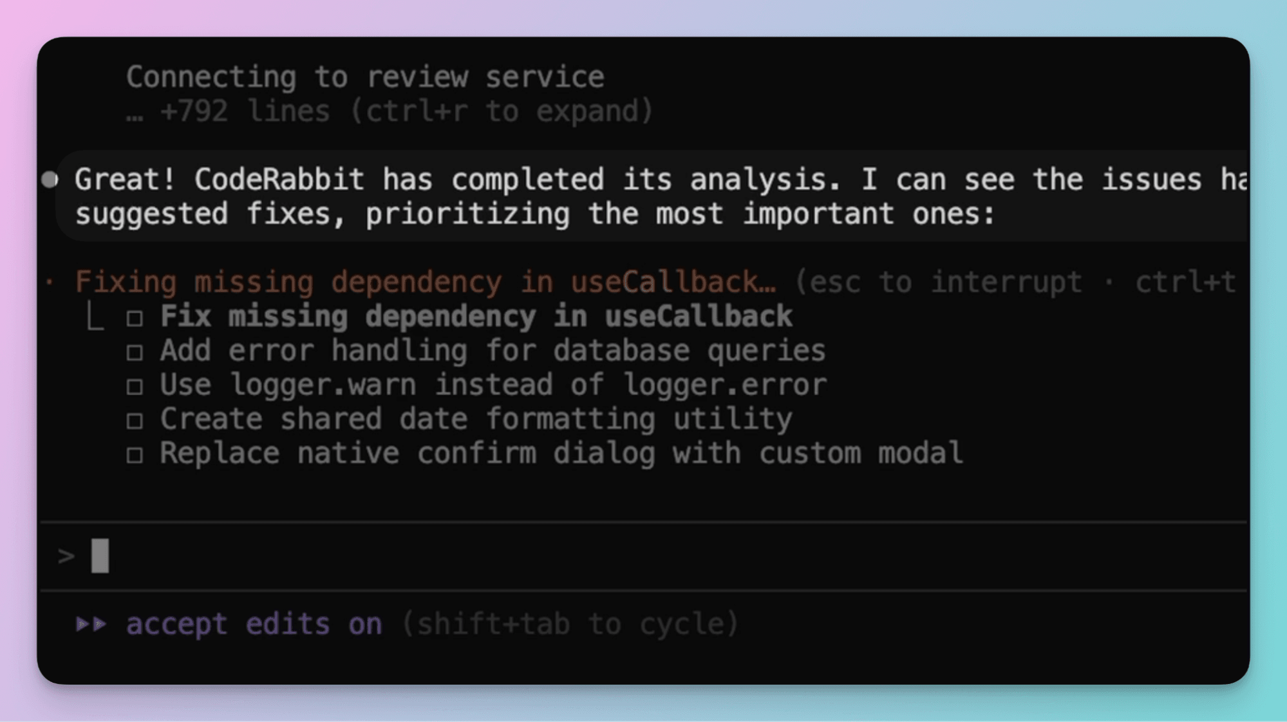This screenshot has width=1287, height=722.
Task: Toggle the accept edits on mode
Action: [254, 624]
